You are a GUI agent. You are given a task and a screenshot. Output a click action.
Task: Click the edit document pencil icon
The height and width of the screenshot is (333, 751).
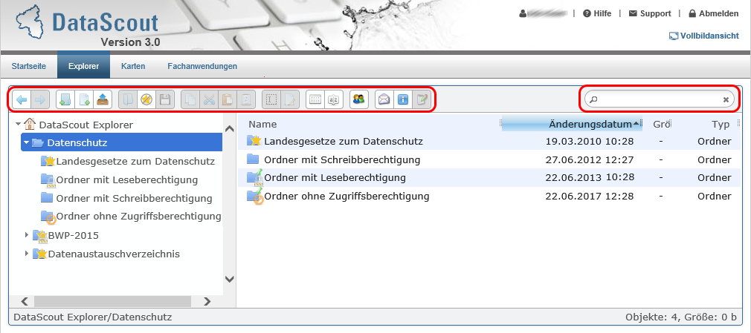pyautogui.click(x=290, y=99)
